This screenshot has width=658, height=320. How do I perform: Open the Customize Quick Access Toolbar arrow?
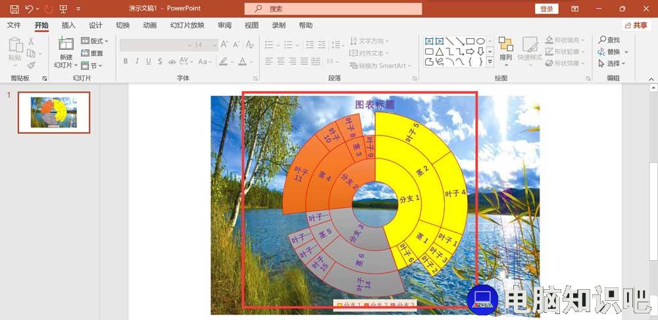point(78,9)
